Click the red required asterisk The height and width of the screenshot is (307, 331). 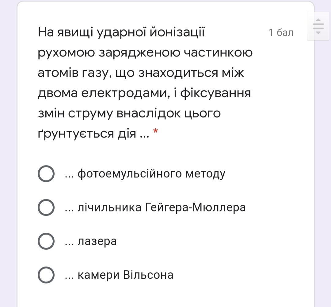155,132
